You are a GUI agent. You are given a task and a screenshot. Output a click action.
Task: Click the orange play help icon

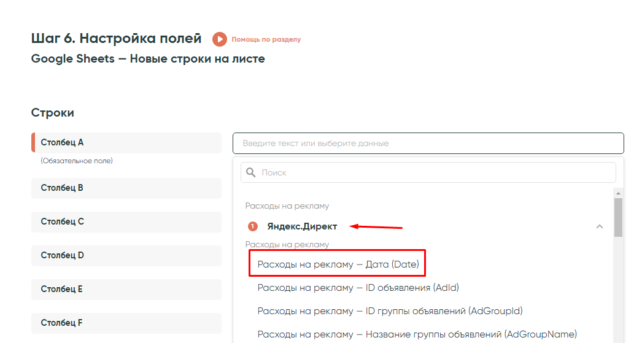(219, 39)
